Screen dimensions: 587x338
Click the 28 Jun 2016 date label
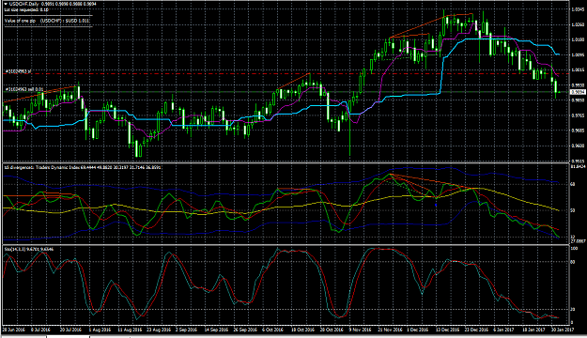tap(13, 330)
